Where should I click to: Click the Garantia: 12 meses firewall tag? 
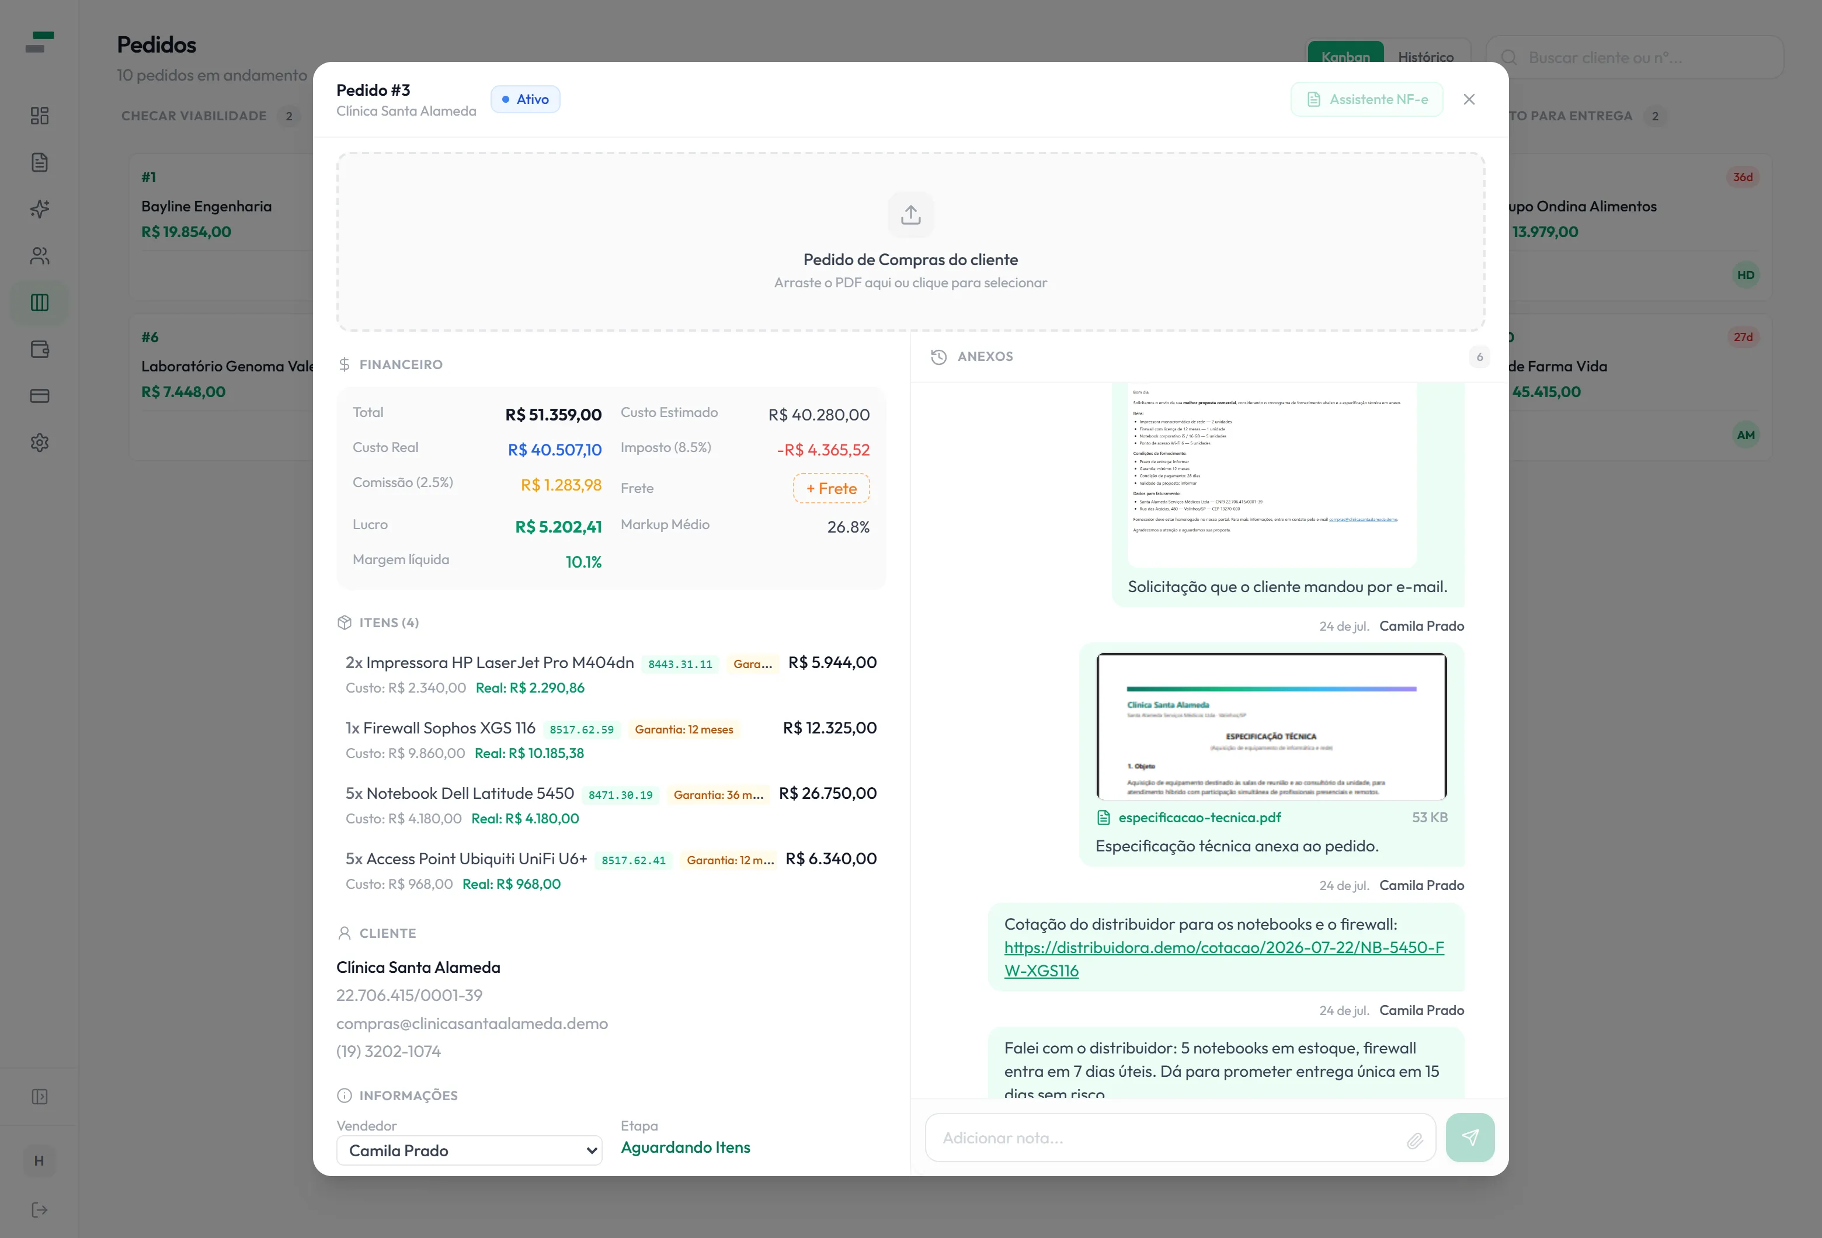tap(684, 729)
